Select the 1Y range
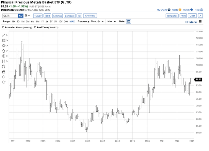The width and height of the screenshot is (209, 151). click(42, 21)
